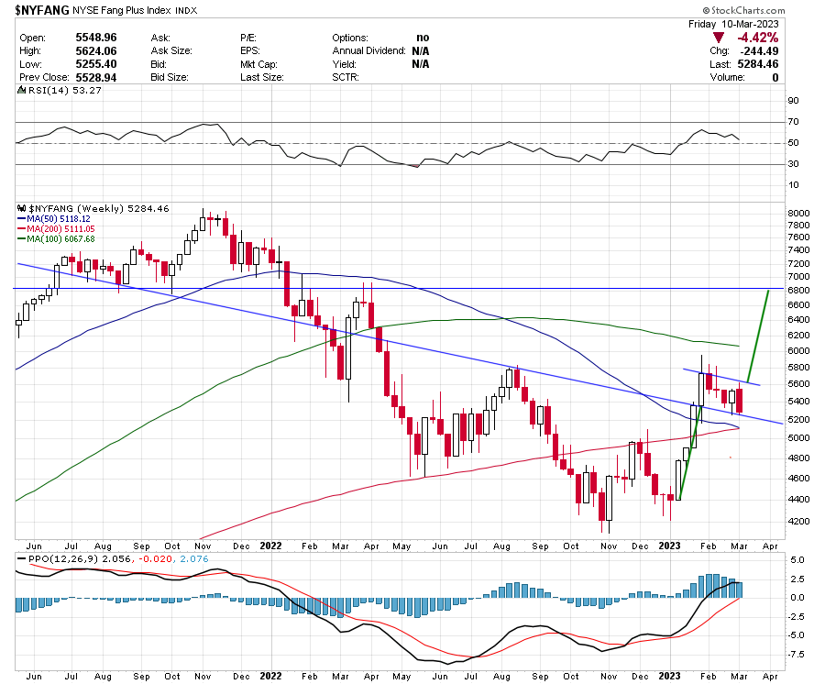Viewport: 825px width, 684px height.
Task: Click the Annual Dividend label
Action: point(368,51)
